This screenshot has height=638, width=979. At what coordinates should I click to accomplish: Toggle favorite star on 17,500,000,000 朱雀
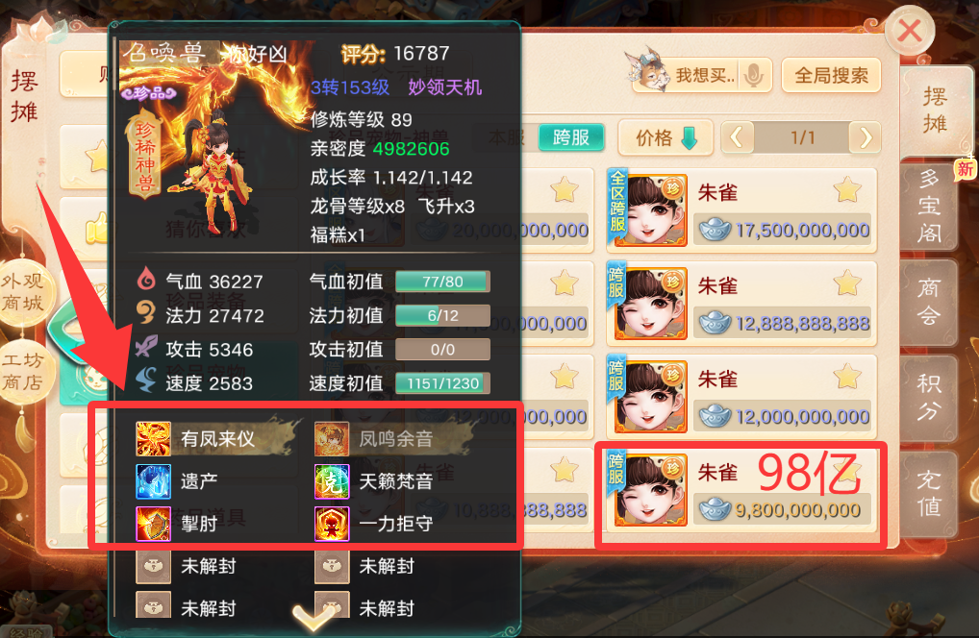pyautogui.click(x=847, y=189)
